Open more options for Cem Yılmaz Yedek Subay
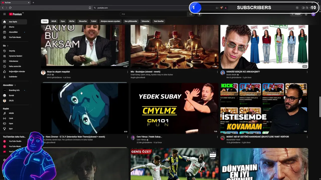Image resolution: width=321 pixels, height=180 pixels. tap(217, 137)
